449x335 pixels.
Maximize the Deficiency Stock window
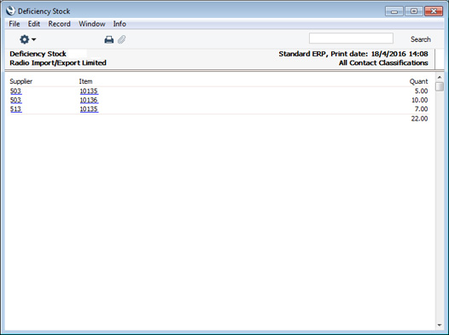[x=414, y=11]
